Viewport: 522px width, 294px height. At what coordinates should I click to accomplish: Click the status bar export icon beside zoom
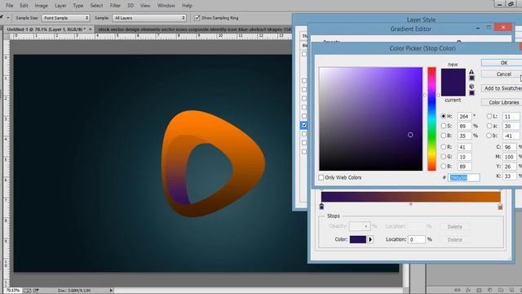36,291
